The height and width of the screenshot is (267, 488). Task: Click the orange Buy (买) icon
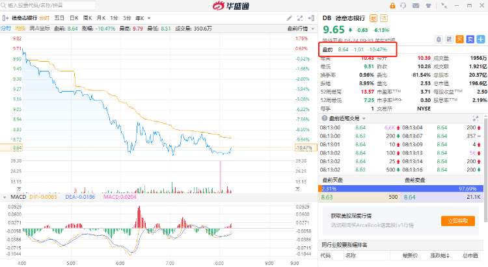[x=459, y=39]
